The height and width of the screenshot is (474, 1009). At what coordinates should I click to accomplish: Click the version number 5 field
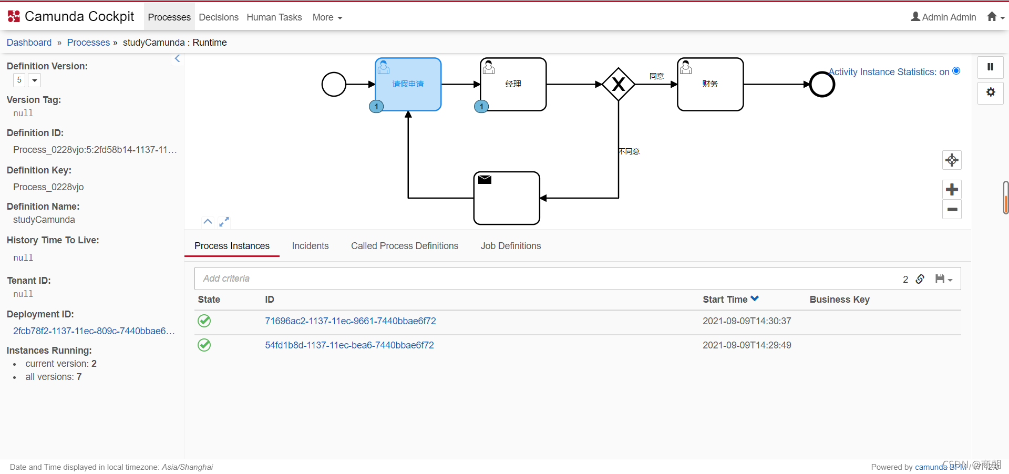click(19, 80)
